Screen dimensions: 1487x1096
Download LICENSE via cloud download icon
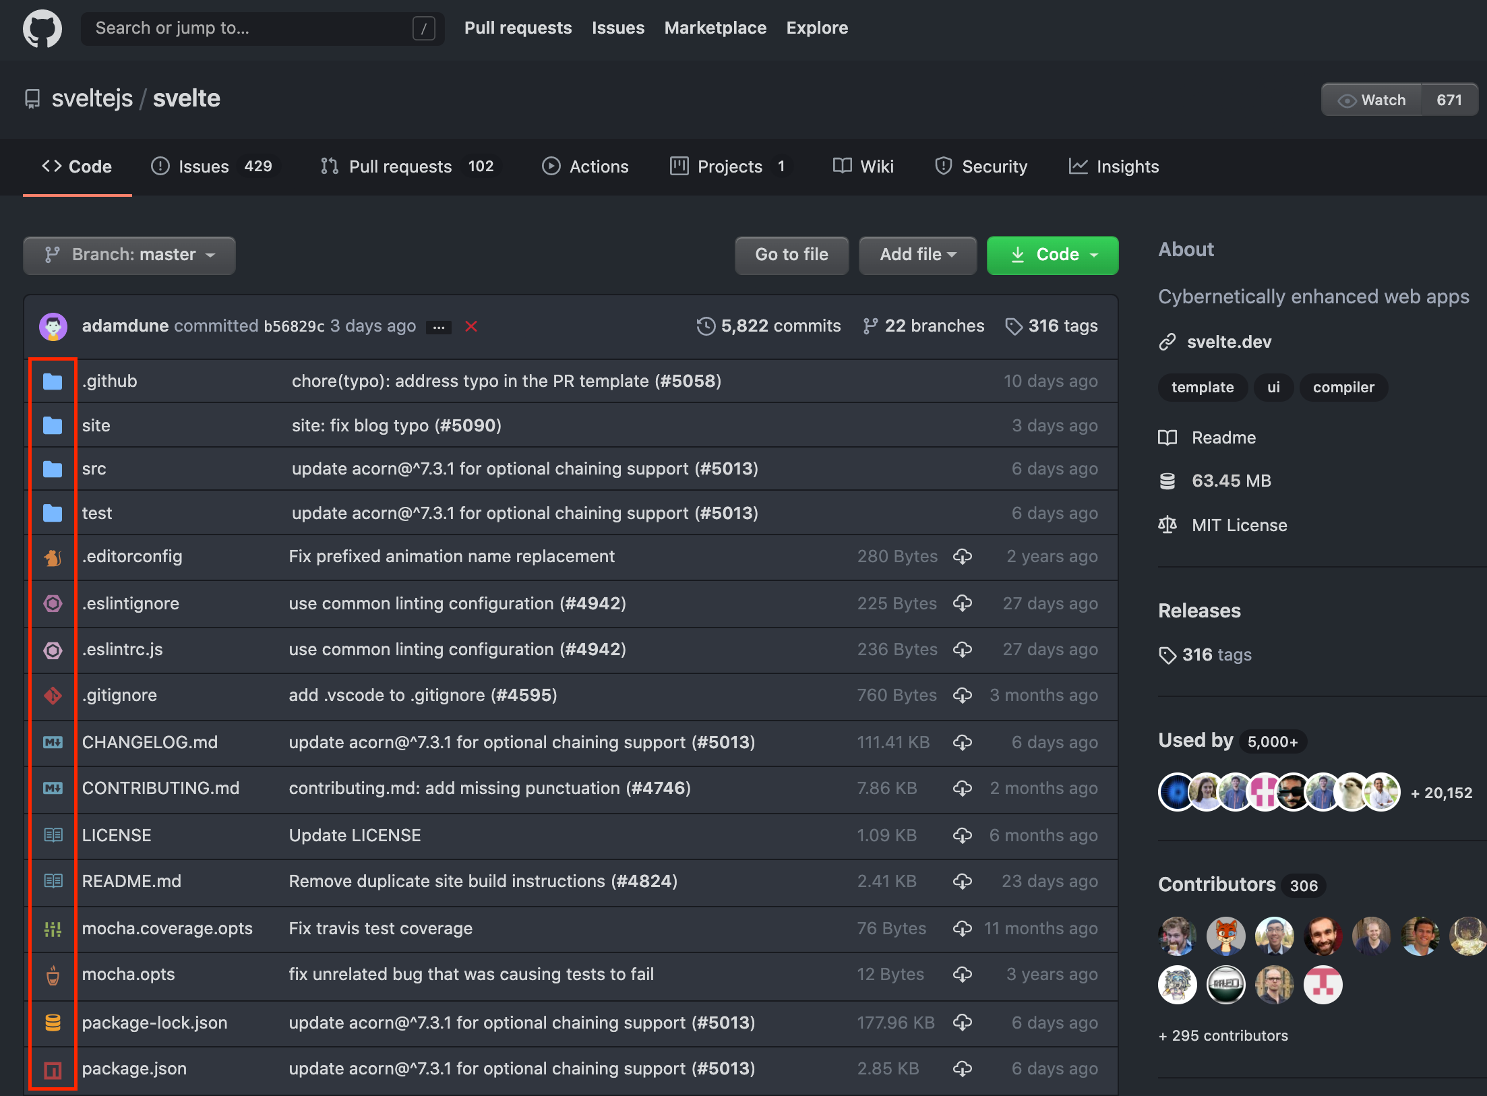(963, 836)
